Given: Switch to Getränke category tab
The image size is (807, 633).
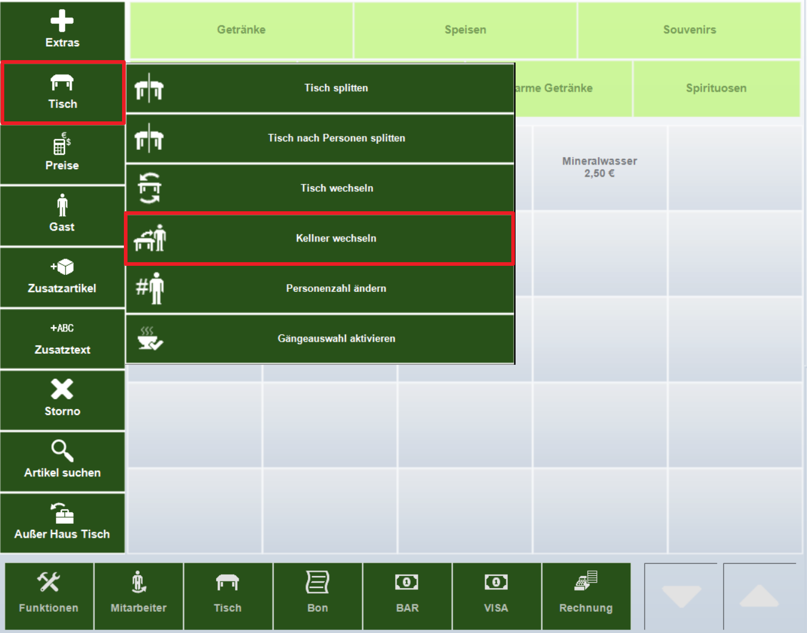Looking at the screenshot, I should 242,30.
